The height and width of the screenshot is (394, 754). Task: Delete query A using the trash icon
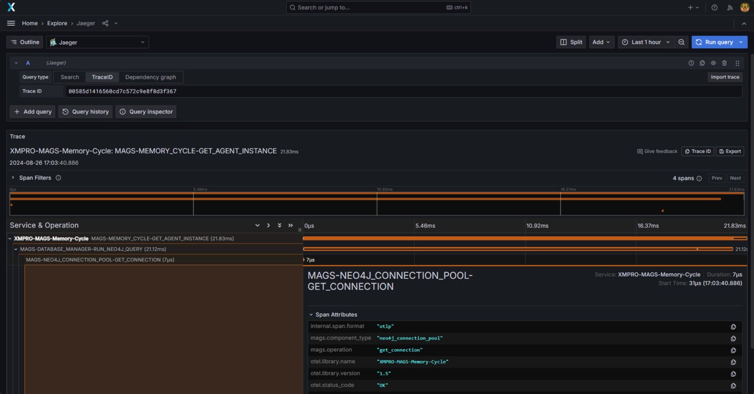pyautogui.click(x=724, y=63)
